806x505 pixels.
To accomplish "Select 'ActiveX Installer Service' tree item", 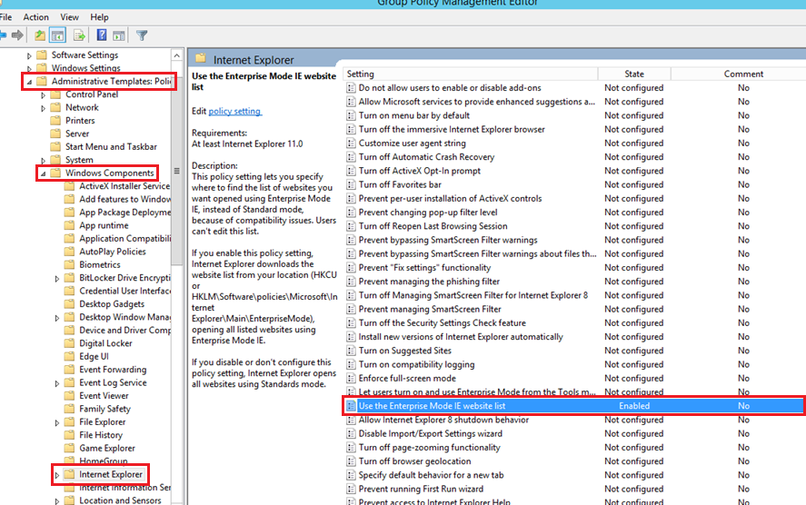I will point(124,186).
